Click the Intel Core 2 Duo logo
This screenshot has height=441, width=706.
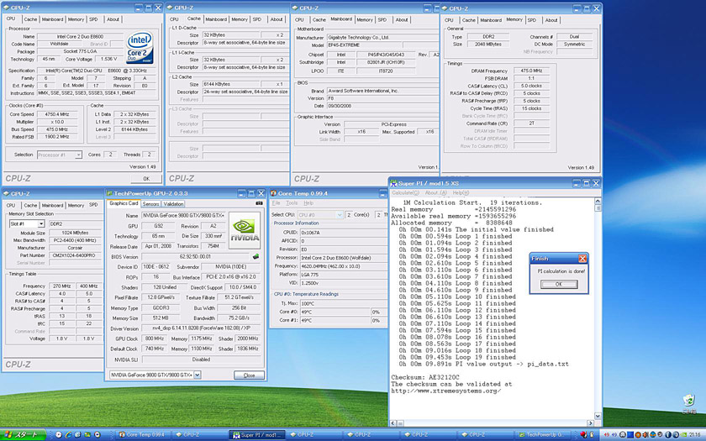point(140,47)
